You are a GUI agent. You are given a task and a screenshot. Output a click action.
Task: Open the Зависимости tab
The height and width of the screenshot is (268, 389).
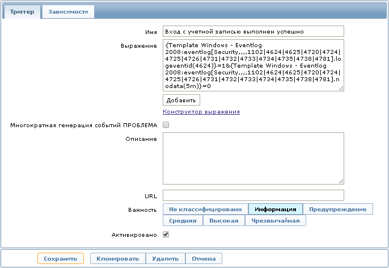68,12
